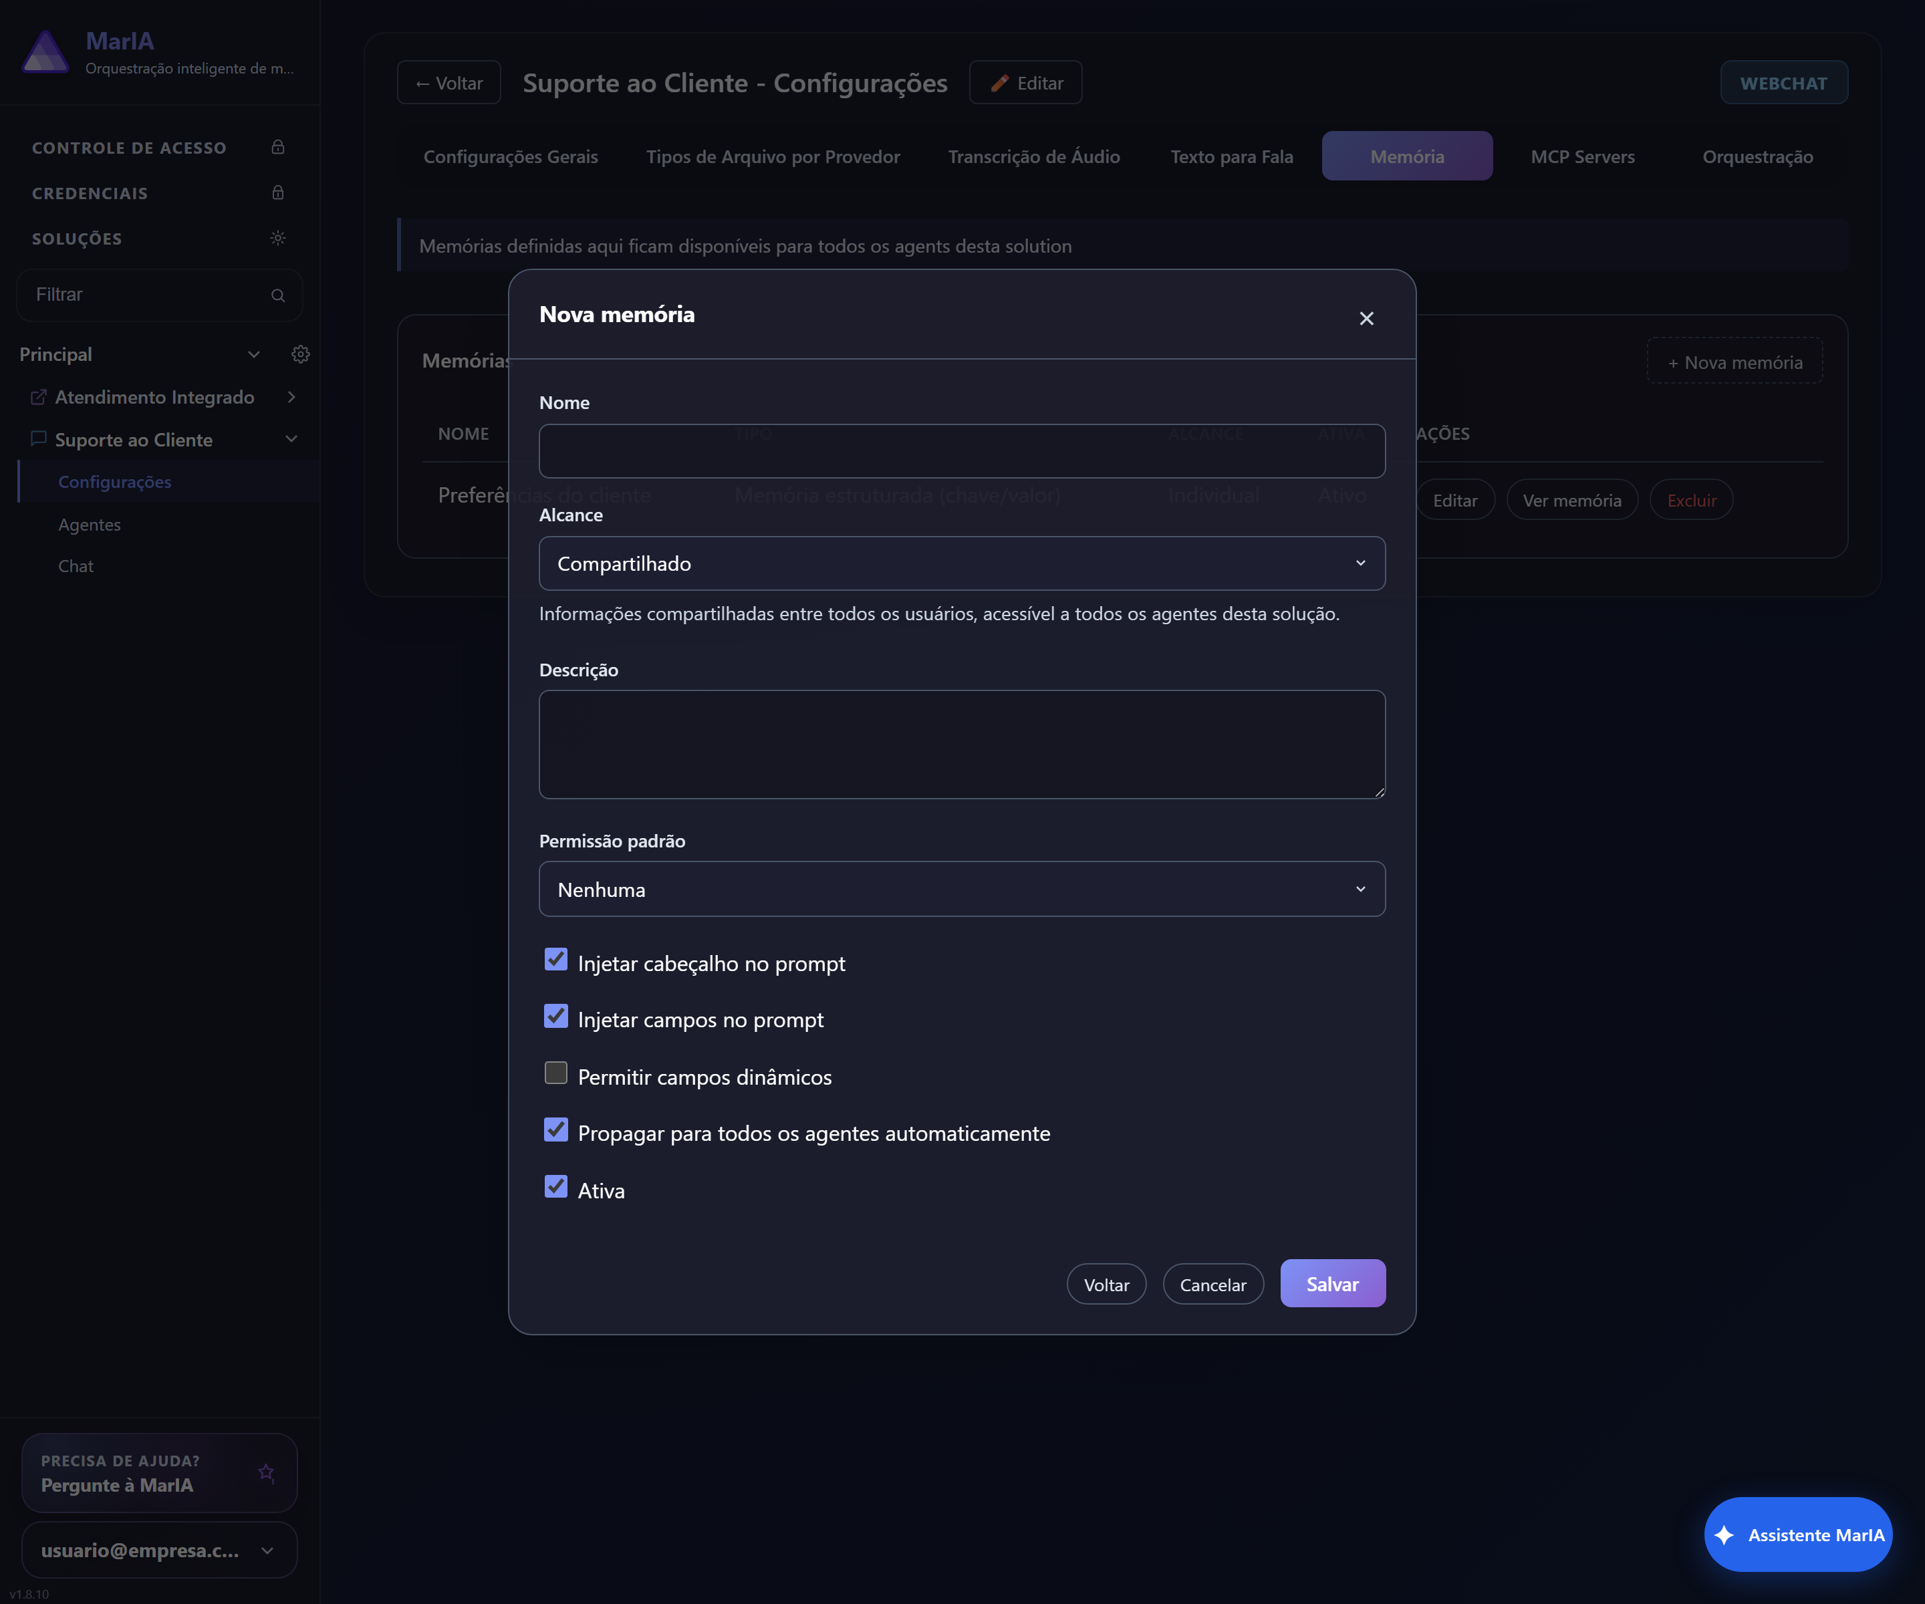Select the Transcrição de Áudio tab
The width and height of the screenshot is (1925, 1604).
[1034, 157]
